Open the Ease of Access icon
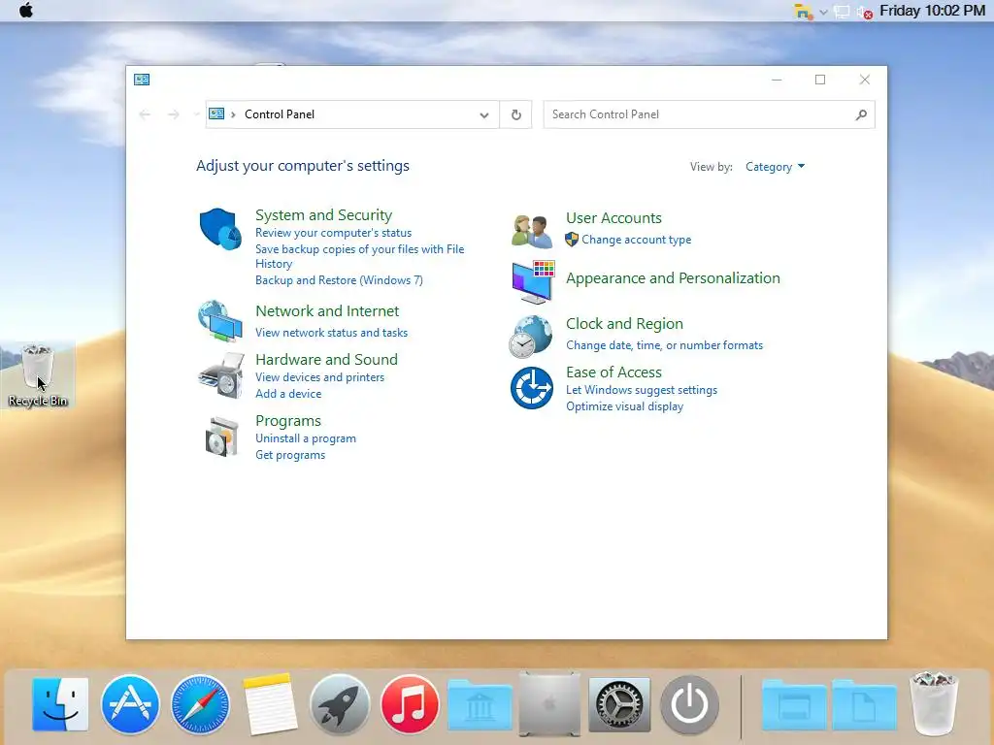 pyautogui.click(x=532, y=388)
